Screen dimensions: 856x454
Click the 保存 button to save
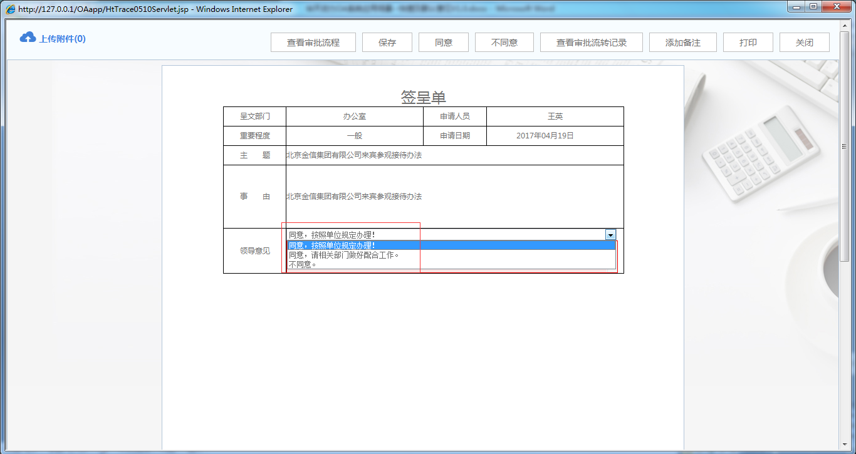[387, 42]
